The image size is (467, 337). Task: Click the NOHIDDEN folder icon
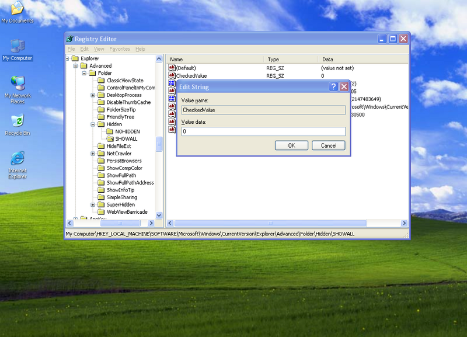[110, 131]
